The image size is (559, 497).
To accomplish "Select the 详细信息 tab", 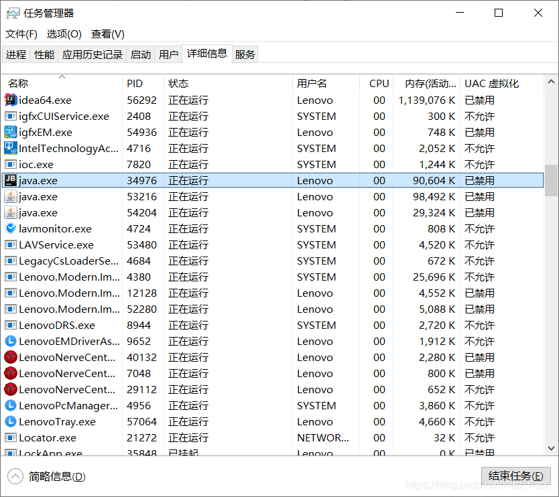I will [207, 54].
